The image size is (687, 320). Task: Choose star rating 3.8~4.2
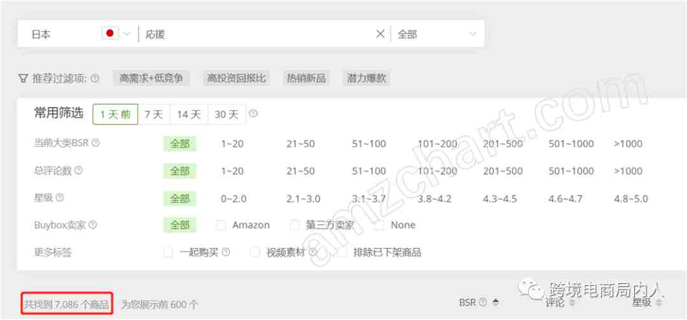point(434,199)
